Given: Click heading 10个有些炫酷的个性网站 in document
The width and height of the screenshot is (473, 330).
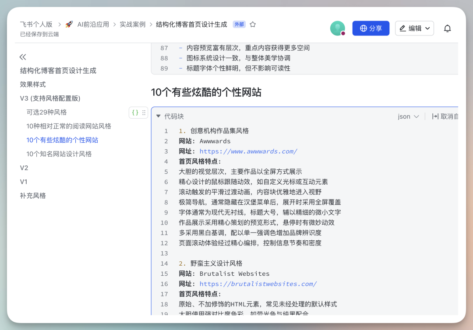Looking at the screenshot, I should click(206, 92).
